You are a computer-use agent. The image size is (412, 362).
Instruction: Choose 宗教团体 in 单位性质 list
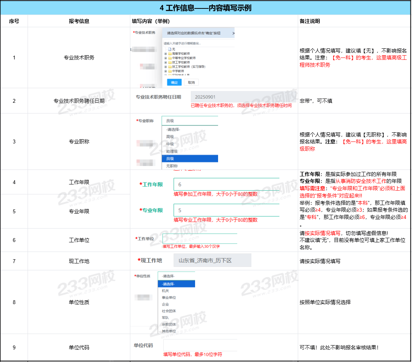coord(176,324)
